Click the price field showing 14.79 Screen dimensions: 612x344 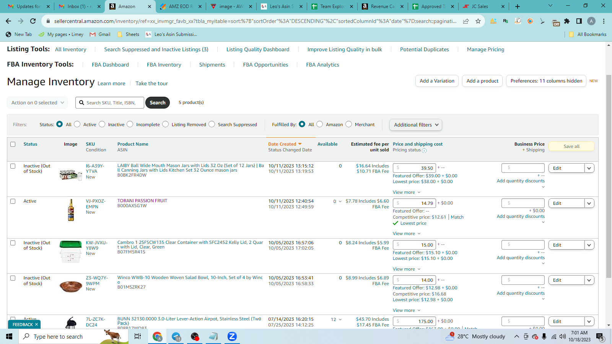pyautogui.click(x=415, y=203)
